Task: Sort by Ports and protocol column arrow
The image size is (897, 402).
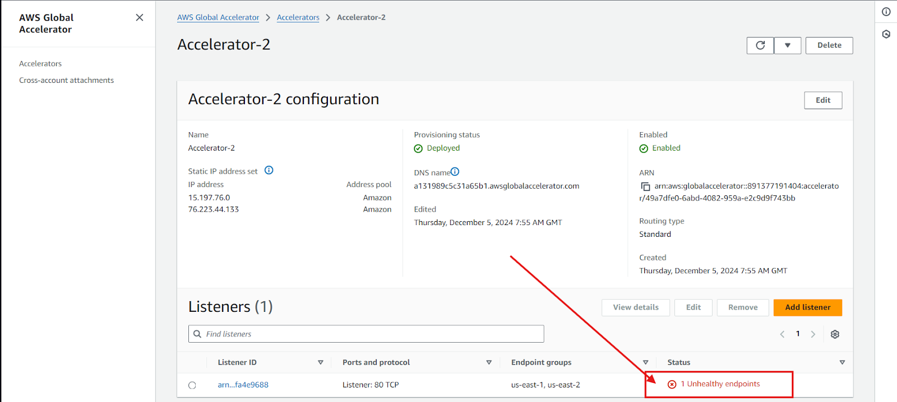Action: pos(489,363)
